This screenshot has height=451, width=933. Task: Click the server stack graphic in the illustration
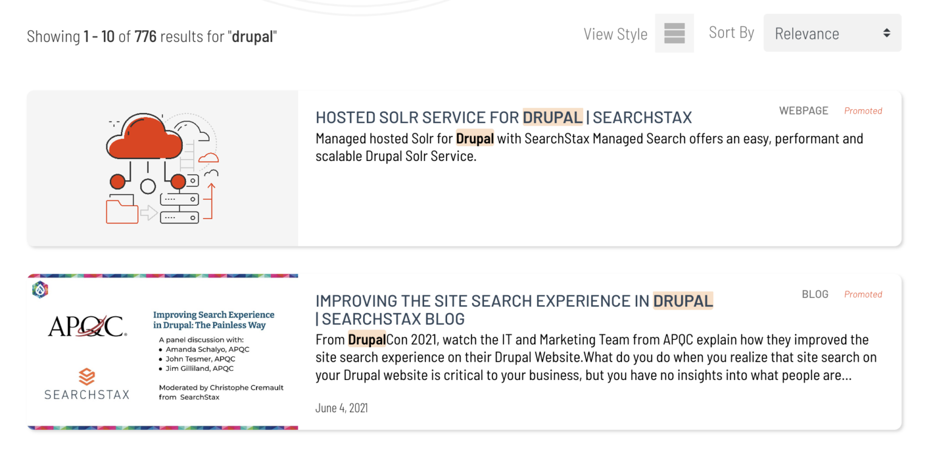pos(179,208)
